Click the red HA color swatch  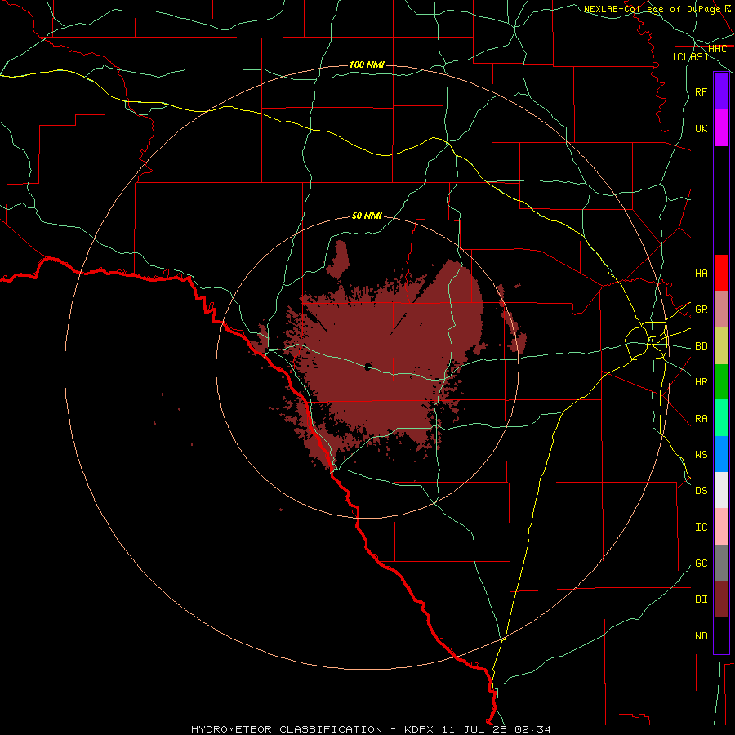(721, 273)
